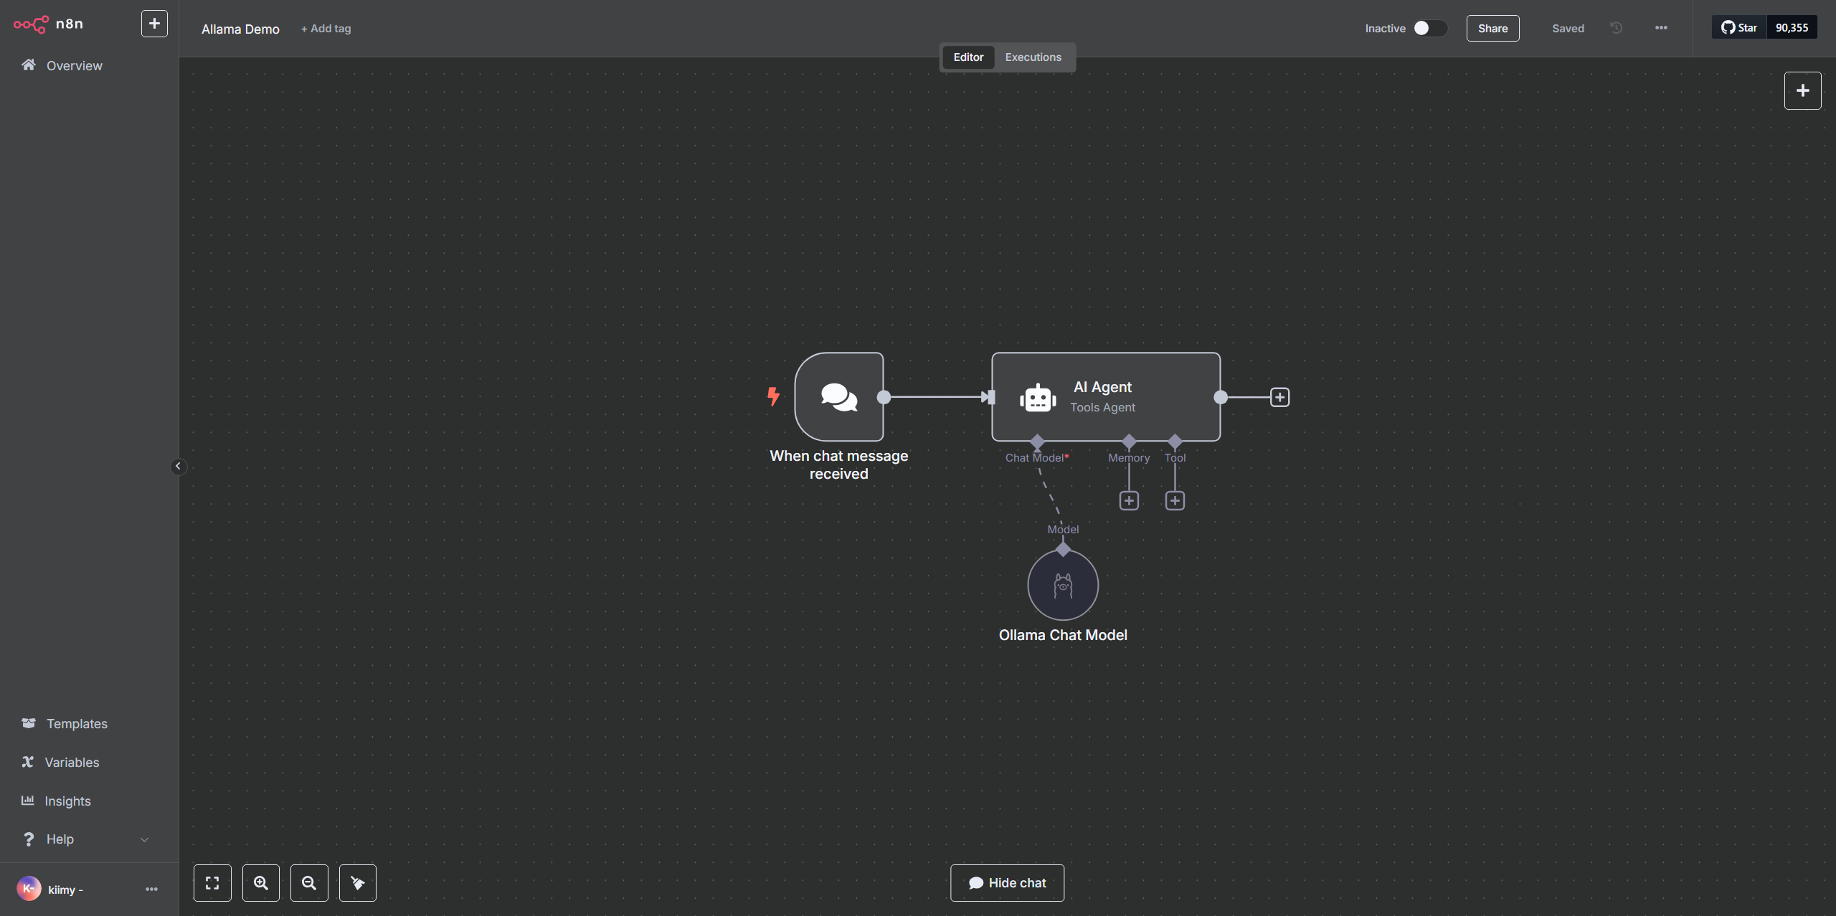Click the Ollama Chat Model llama icon
The width and height of the screenshot is (1836, 916).
click(x=1063, y=585)
